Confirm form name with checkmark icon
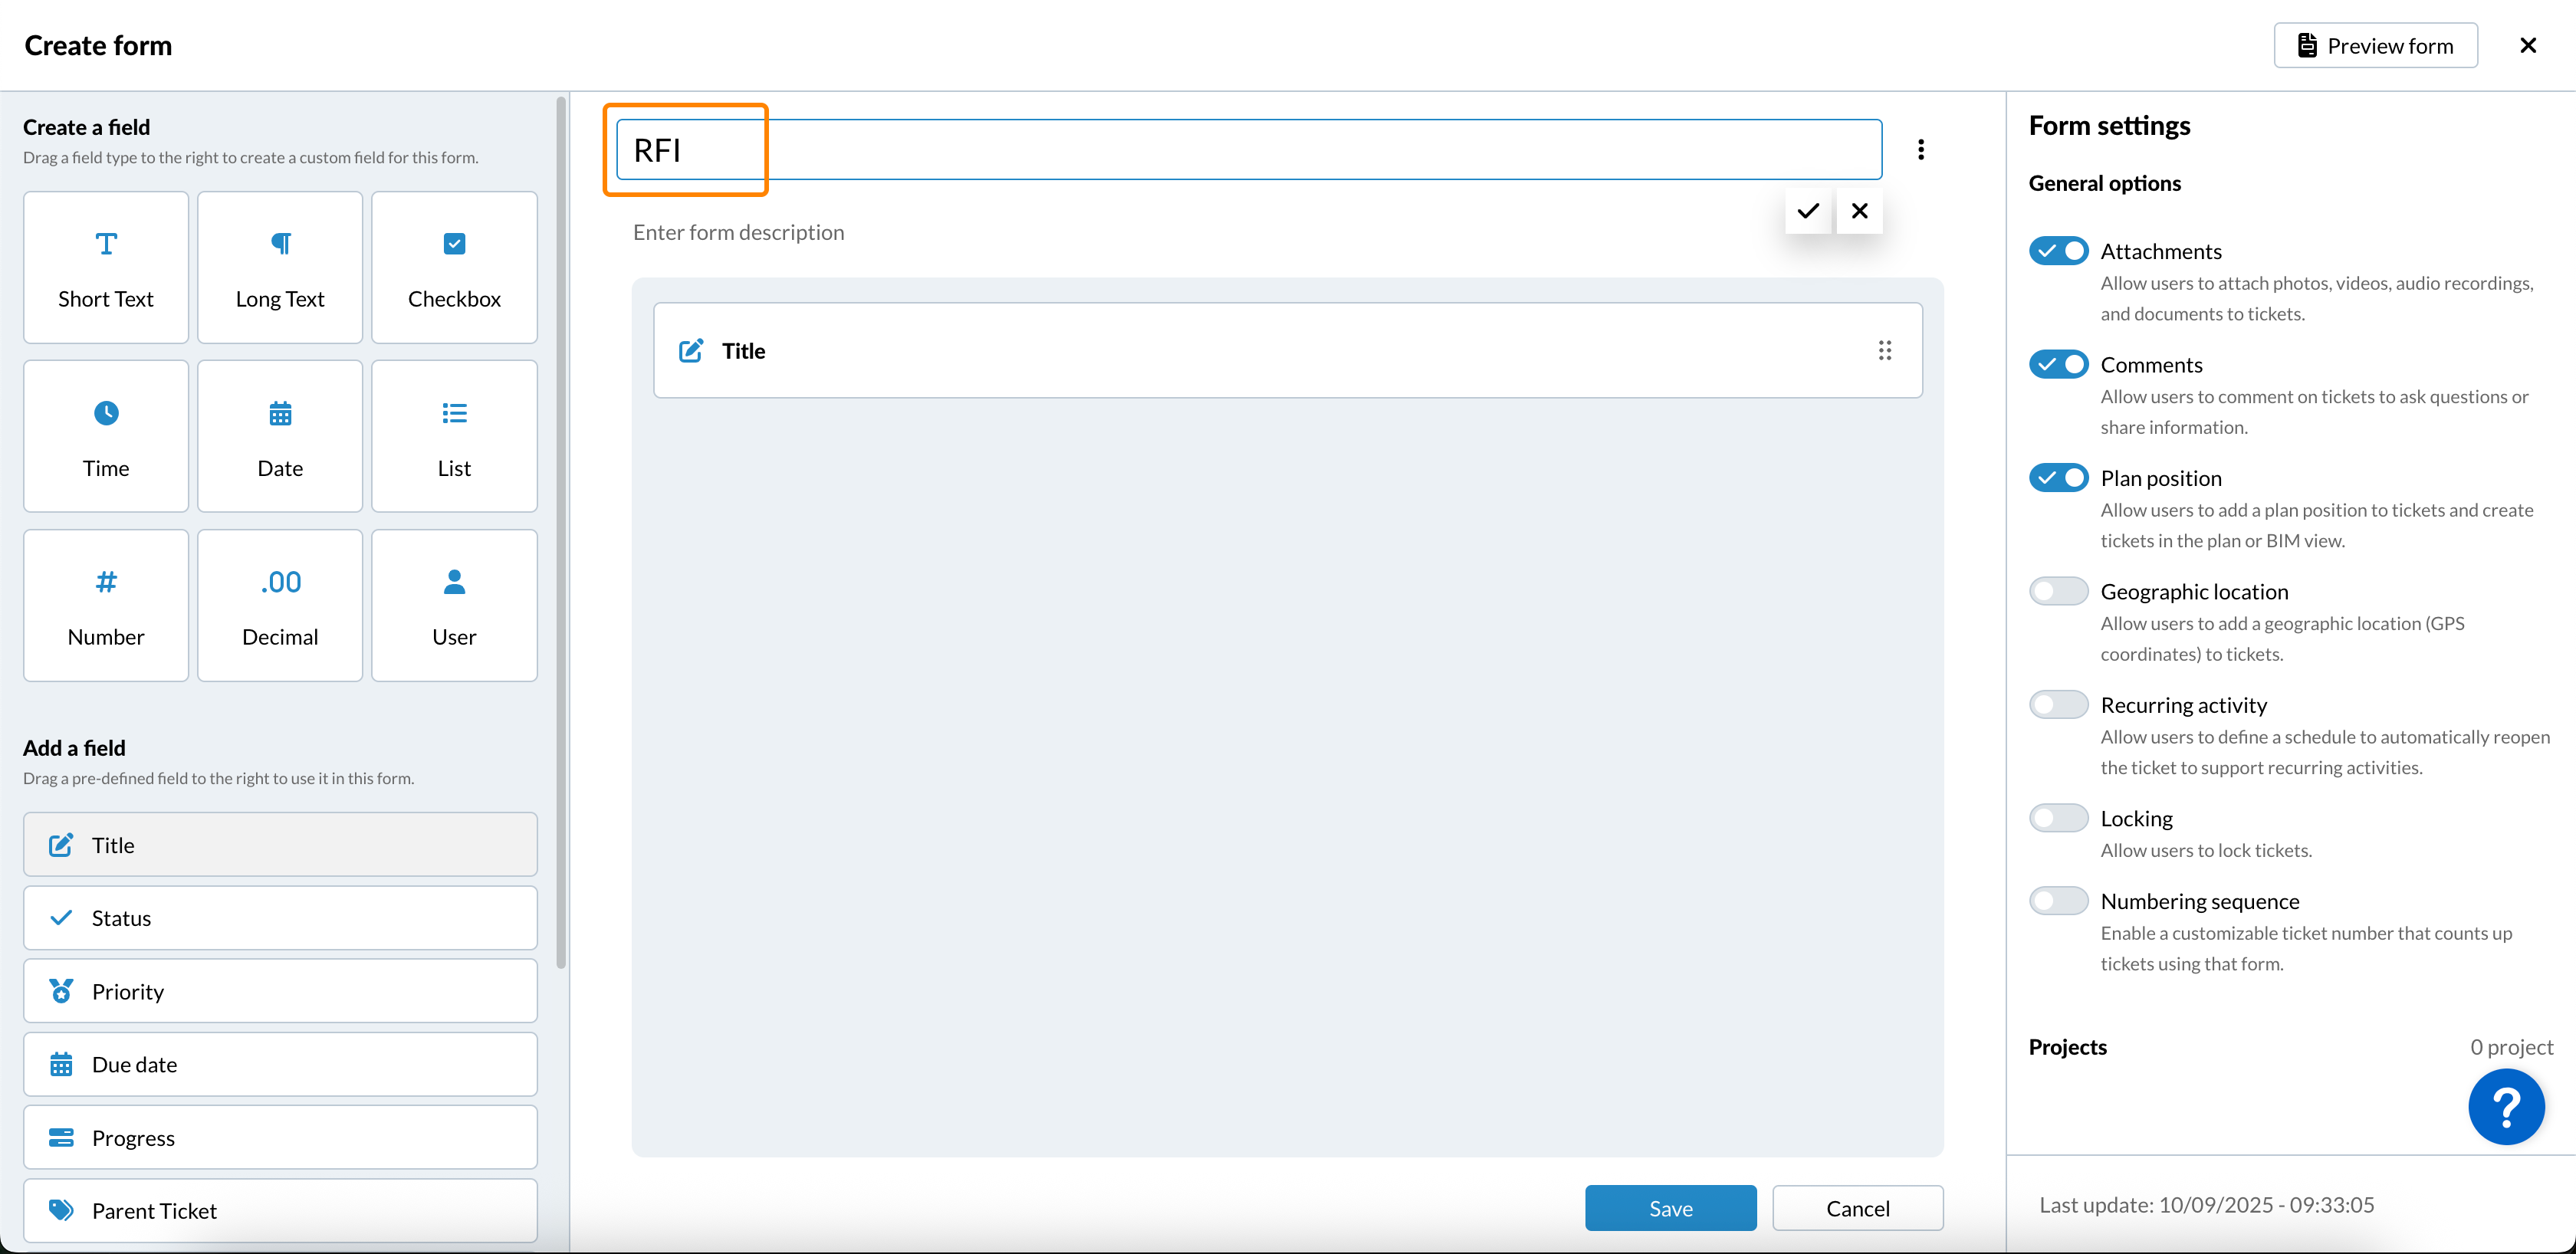2576x1254 pixels. [x=1807, y=211]
